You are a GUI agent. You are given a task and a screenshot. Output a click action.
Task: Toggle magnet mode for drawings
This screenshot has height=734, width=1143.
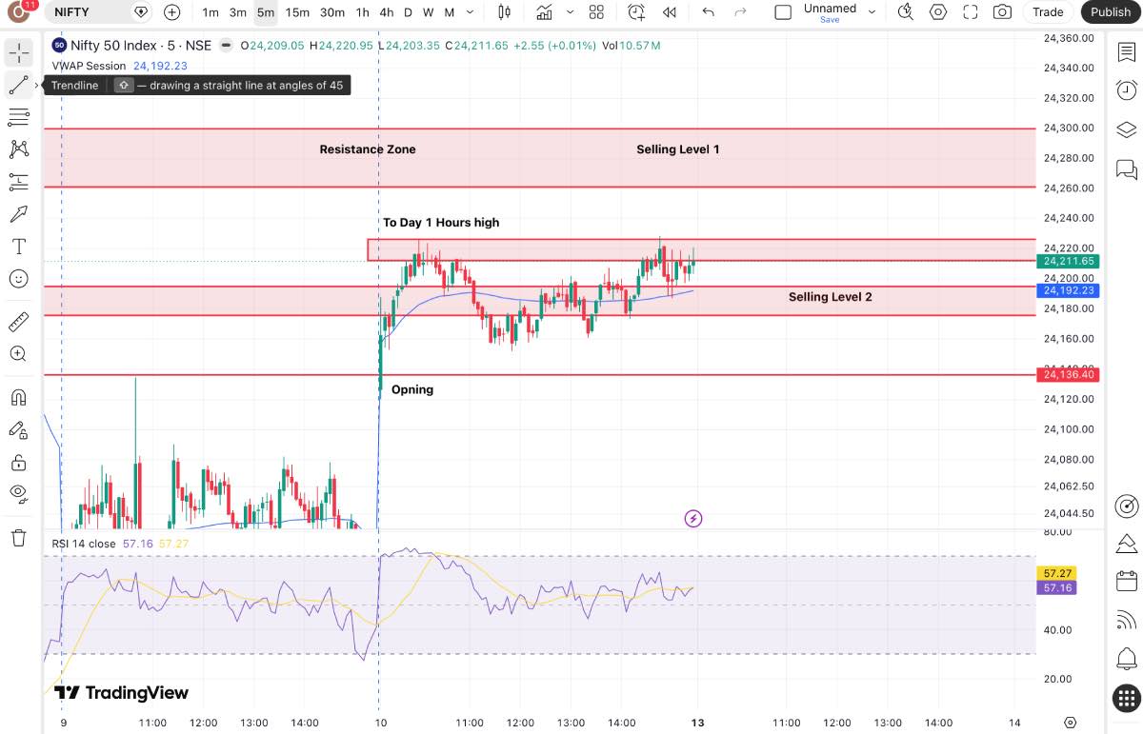point(18,397)
